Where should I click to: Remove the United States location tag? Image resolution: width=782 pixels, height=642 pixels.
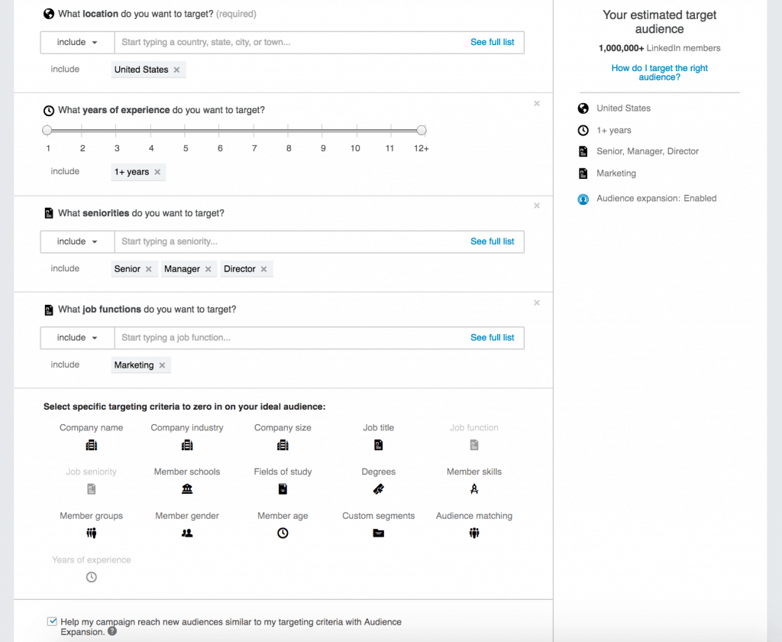tap(176, 70)
